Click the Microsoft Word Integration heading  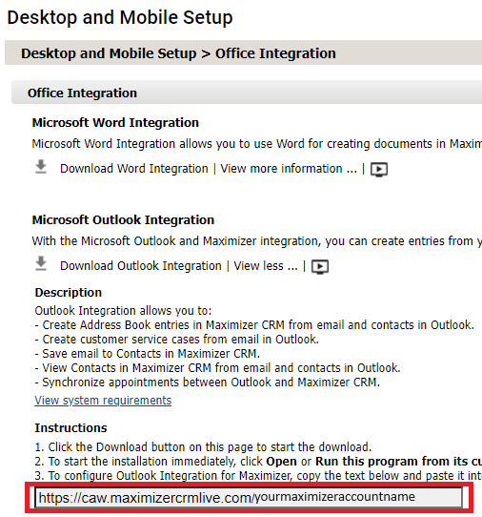pyautogui.click(x=115, y=123)
